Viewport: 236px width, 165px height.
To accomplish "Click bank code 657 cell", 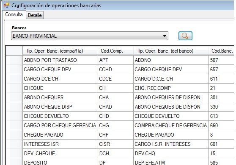I will click(x=221, y=70).
